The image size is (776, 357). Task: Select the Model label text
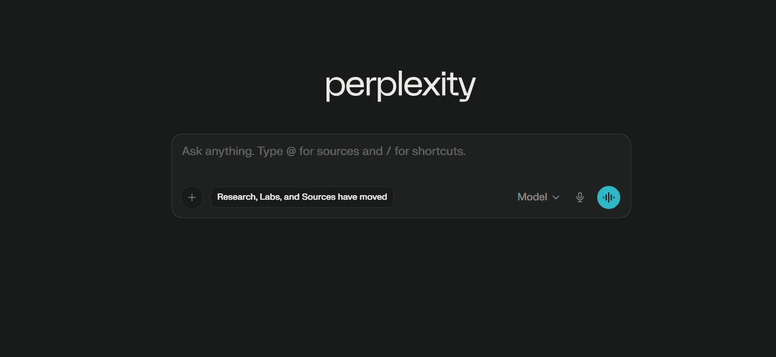532,197
